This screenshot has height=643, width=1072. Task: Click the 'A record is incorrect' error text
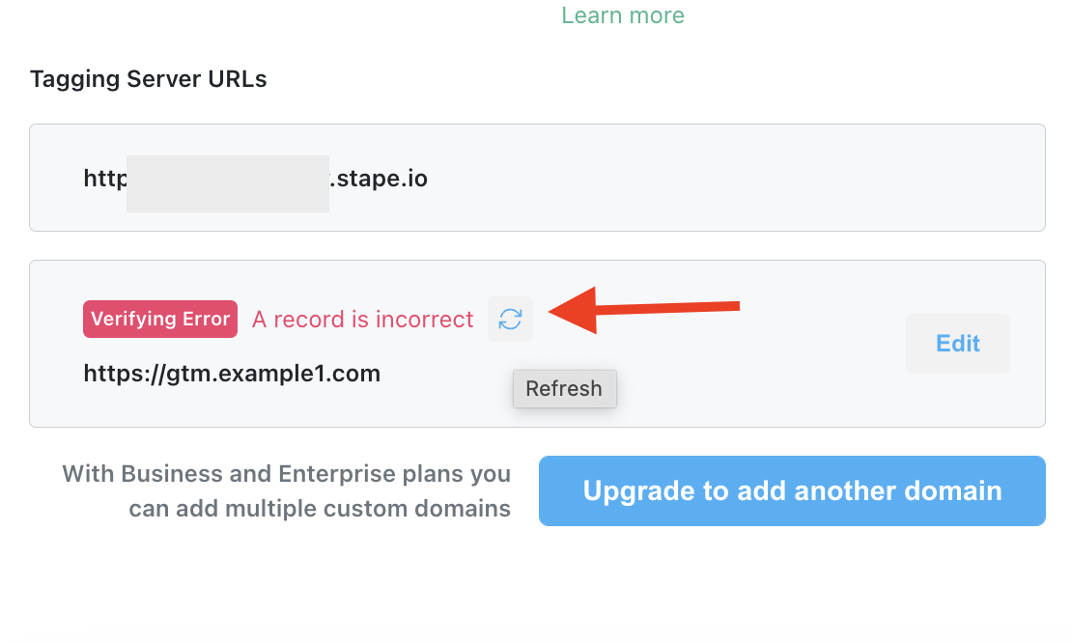tap(362, 319)
